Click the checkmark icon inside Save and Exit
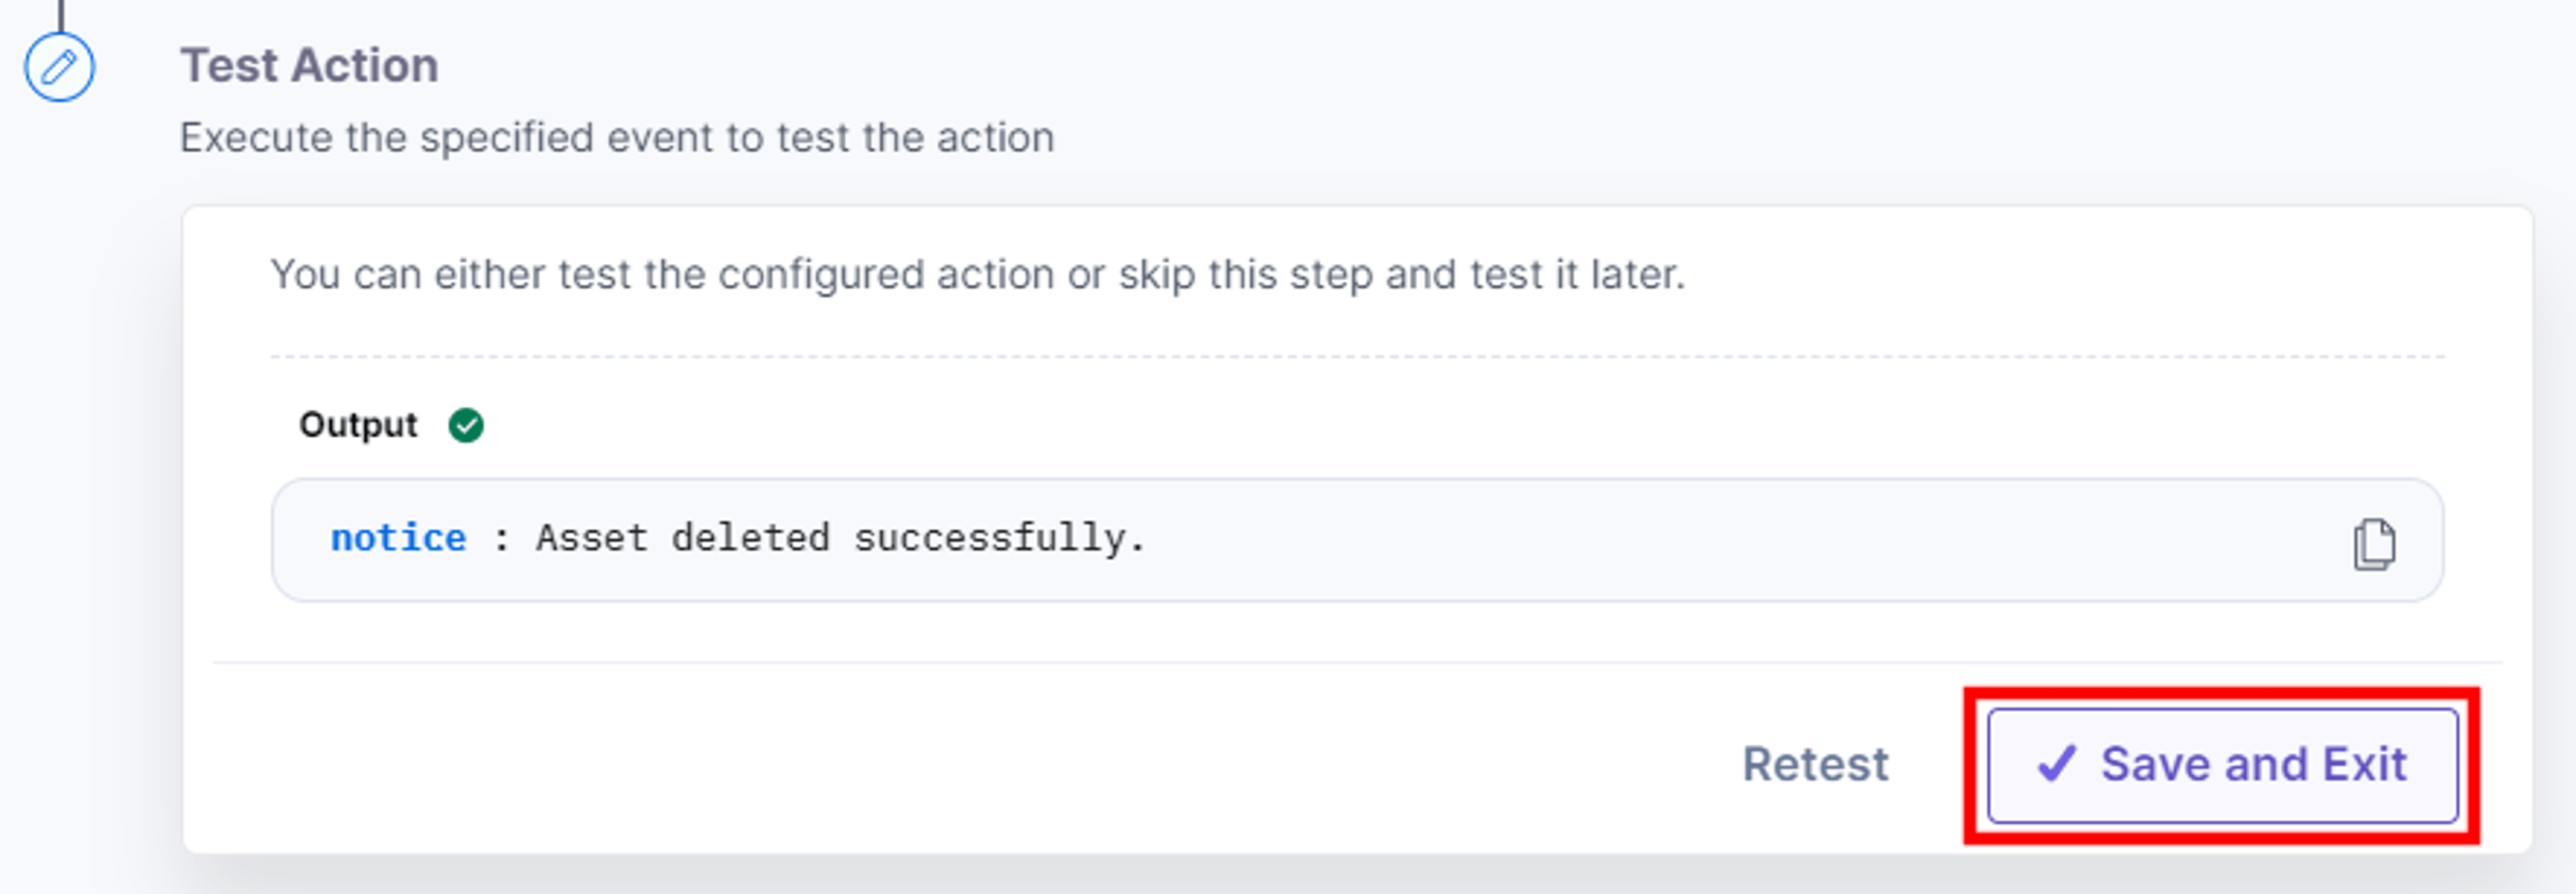Viewport: 2576px width, 894px height. click(x=2057, y=764)
